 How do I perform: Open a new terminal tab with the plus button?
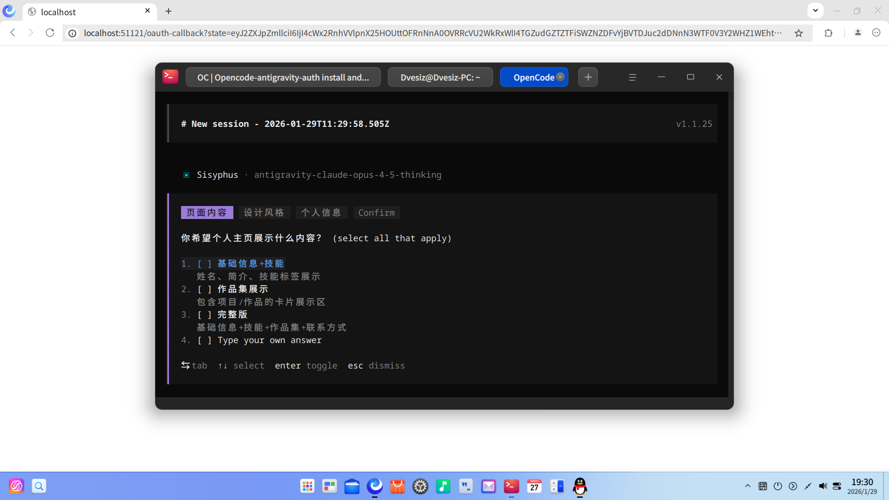tap(588, 77)
